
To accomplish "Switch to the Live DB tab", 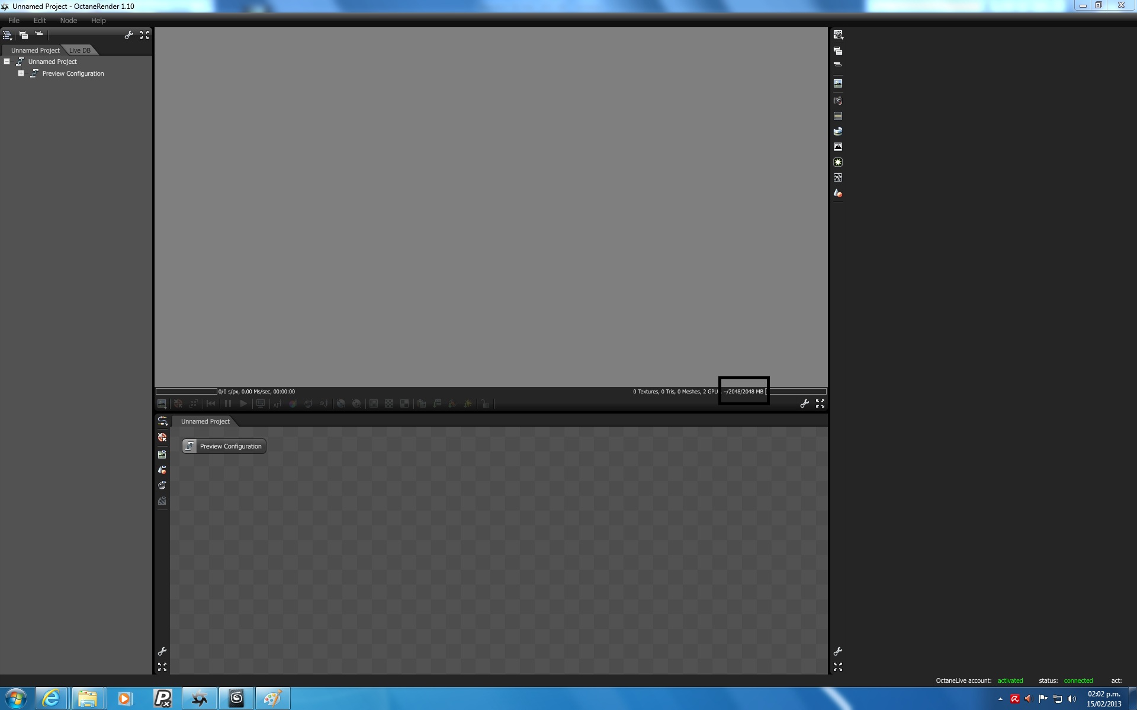I will pos(80,50).
